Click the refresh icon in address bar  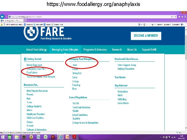coord(176,17)
